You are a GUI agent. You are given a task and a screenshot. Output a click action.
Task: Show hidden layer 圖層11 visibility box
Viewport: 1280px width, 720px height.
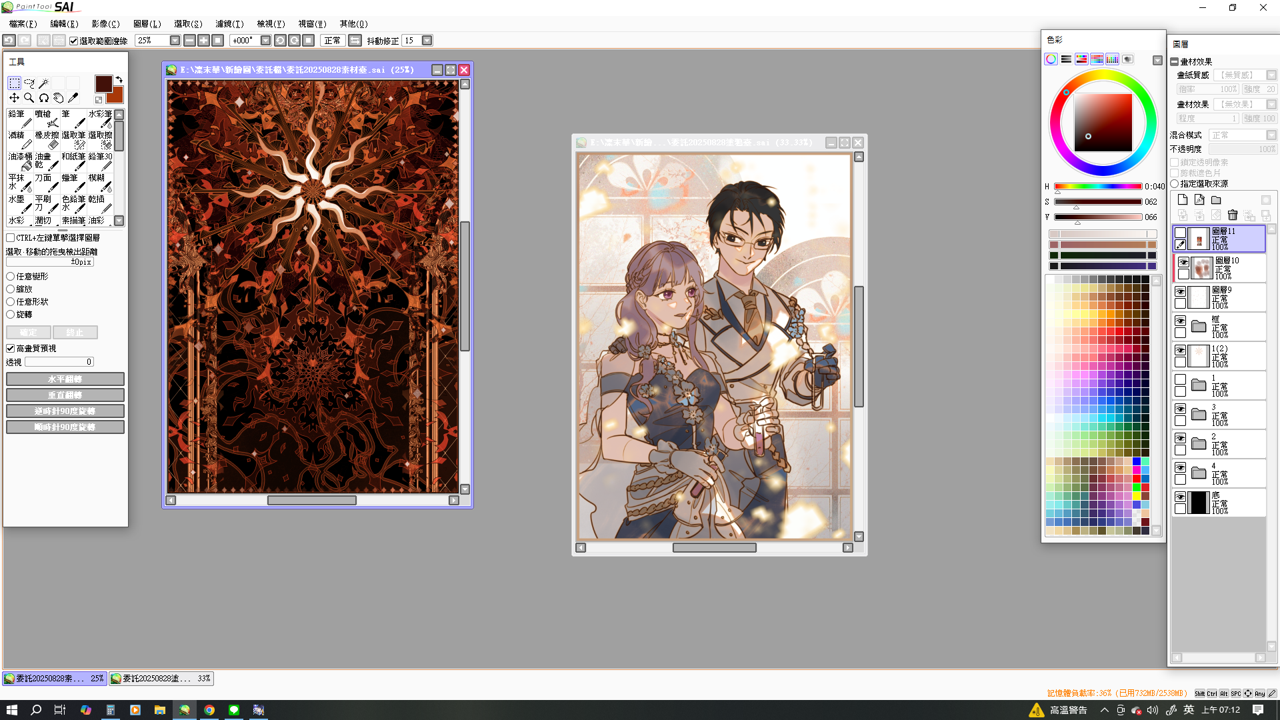pos(1181,233)
